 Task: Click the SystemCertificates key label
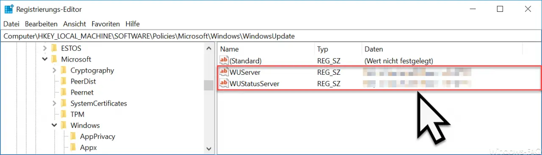click(99, 103)
